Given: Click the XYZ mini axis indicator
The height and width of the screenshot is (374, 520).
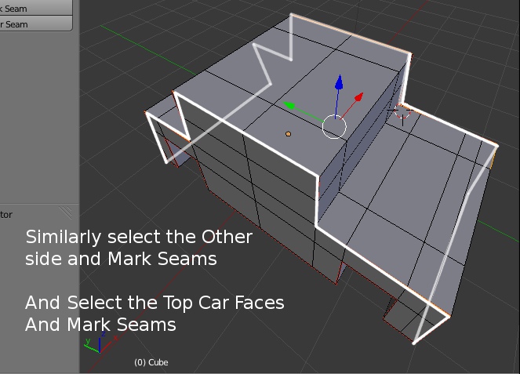Looking at the screenshot, I should click(x=101, y=343).
